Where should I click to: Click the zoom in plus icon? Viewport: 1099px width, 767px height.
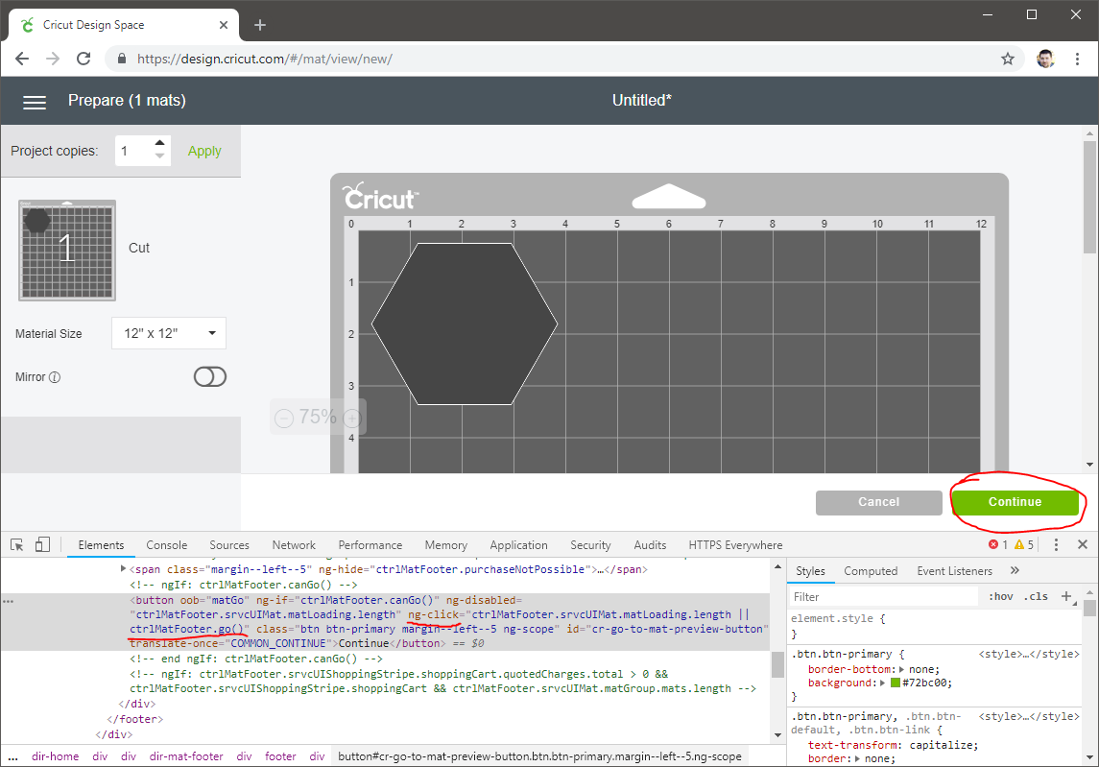(352, 418)
